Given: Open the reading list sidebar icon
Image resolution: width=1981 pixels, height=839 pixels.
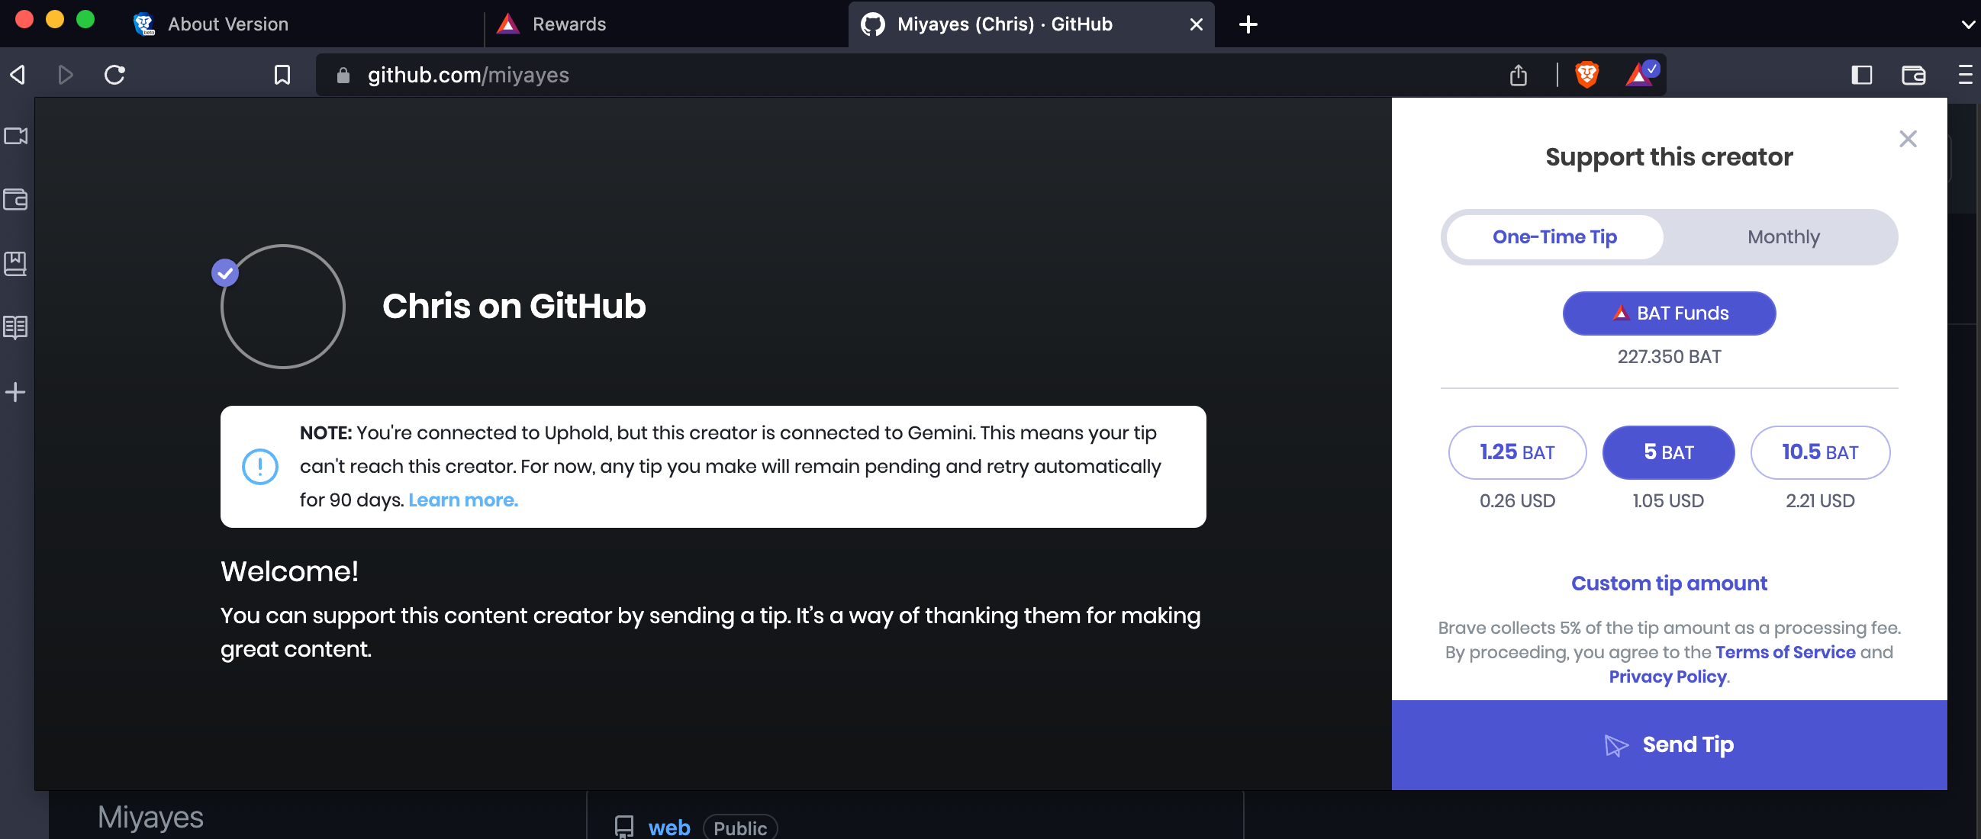Looking at the screenshot, I should point(15,327).
